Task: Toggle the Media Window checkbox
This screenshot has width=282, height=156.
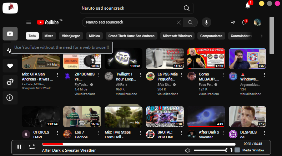Action: (237, 150)
